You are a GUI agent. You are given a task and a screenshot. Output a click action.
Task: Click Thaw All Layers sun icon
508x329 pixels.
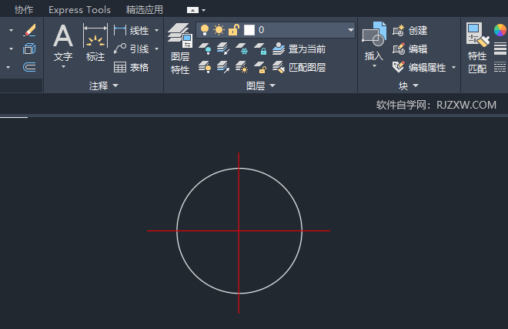pyautogui.click(x=242, y=67)
